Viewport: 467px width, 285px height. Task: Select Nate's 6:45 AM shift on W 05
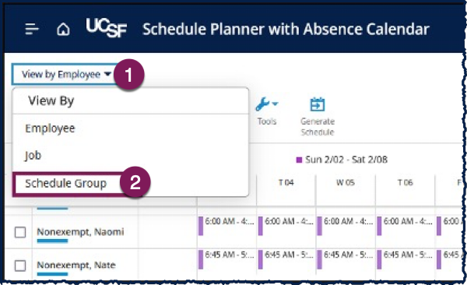coord(346,259)
